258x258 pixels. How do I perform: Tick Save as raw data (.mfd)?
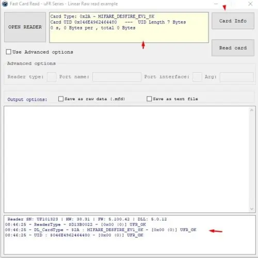[61, 99]
